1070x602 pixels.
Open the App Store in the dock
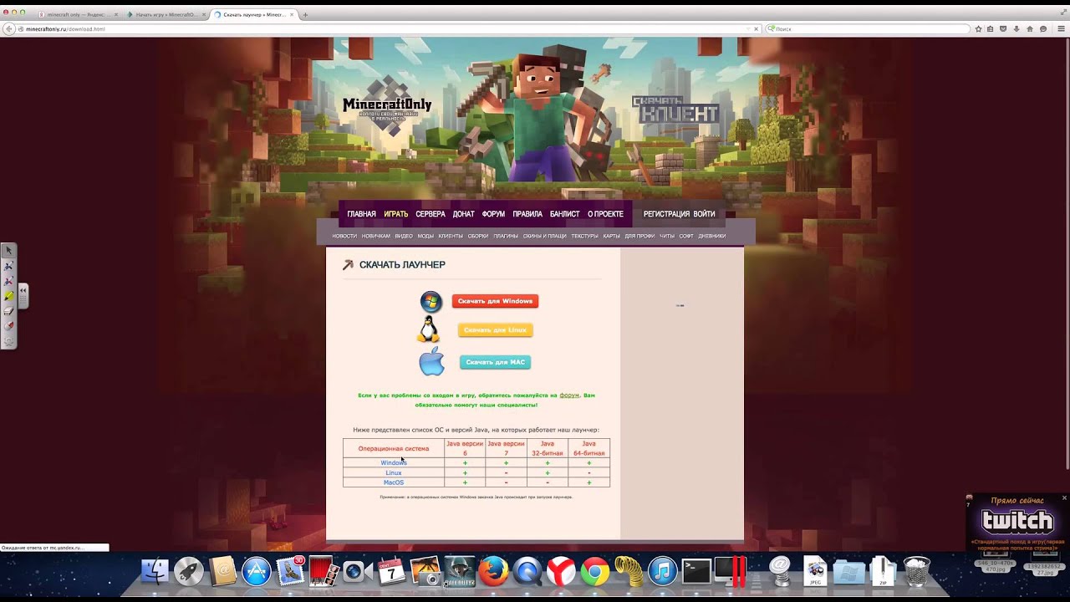point(257,572)
